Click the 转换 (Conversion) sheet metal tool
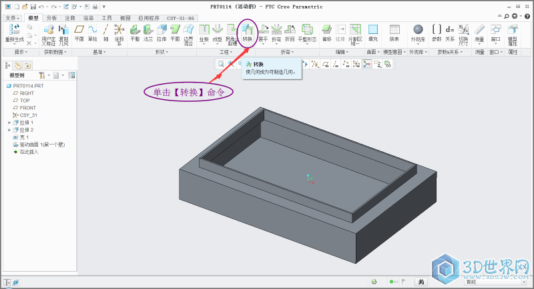 (x=248, y=33)
